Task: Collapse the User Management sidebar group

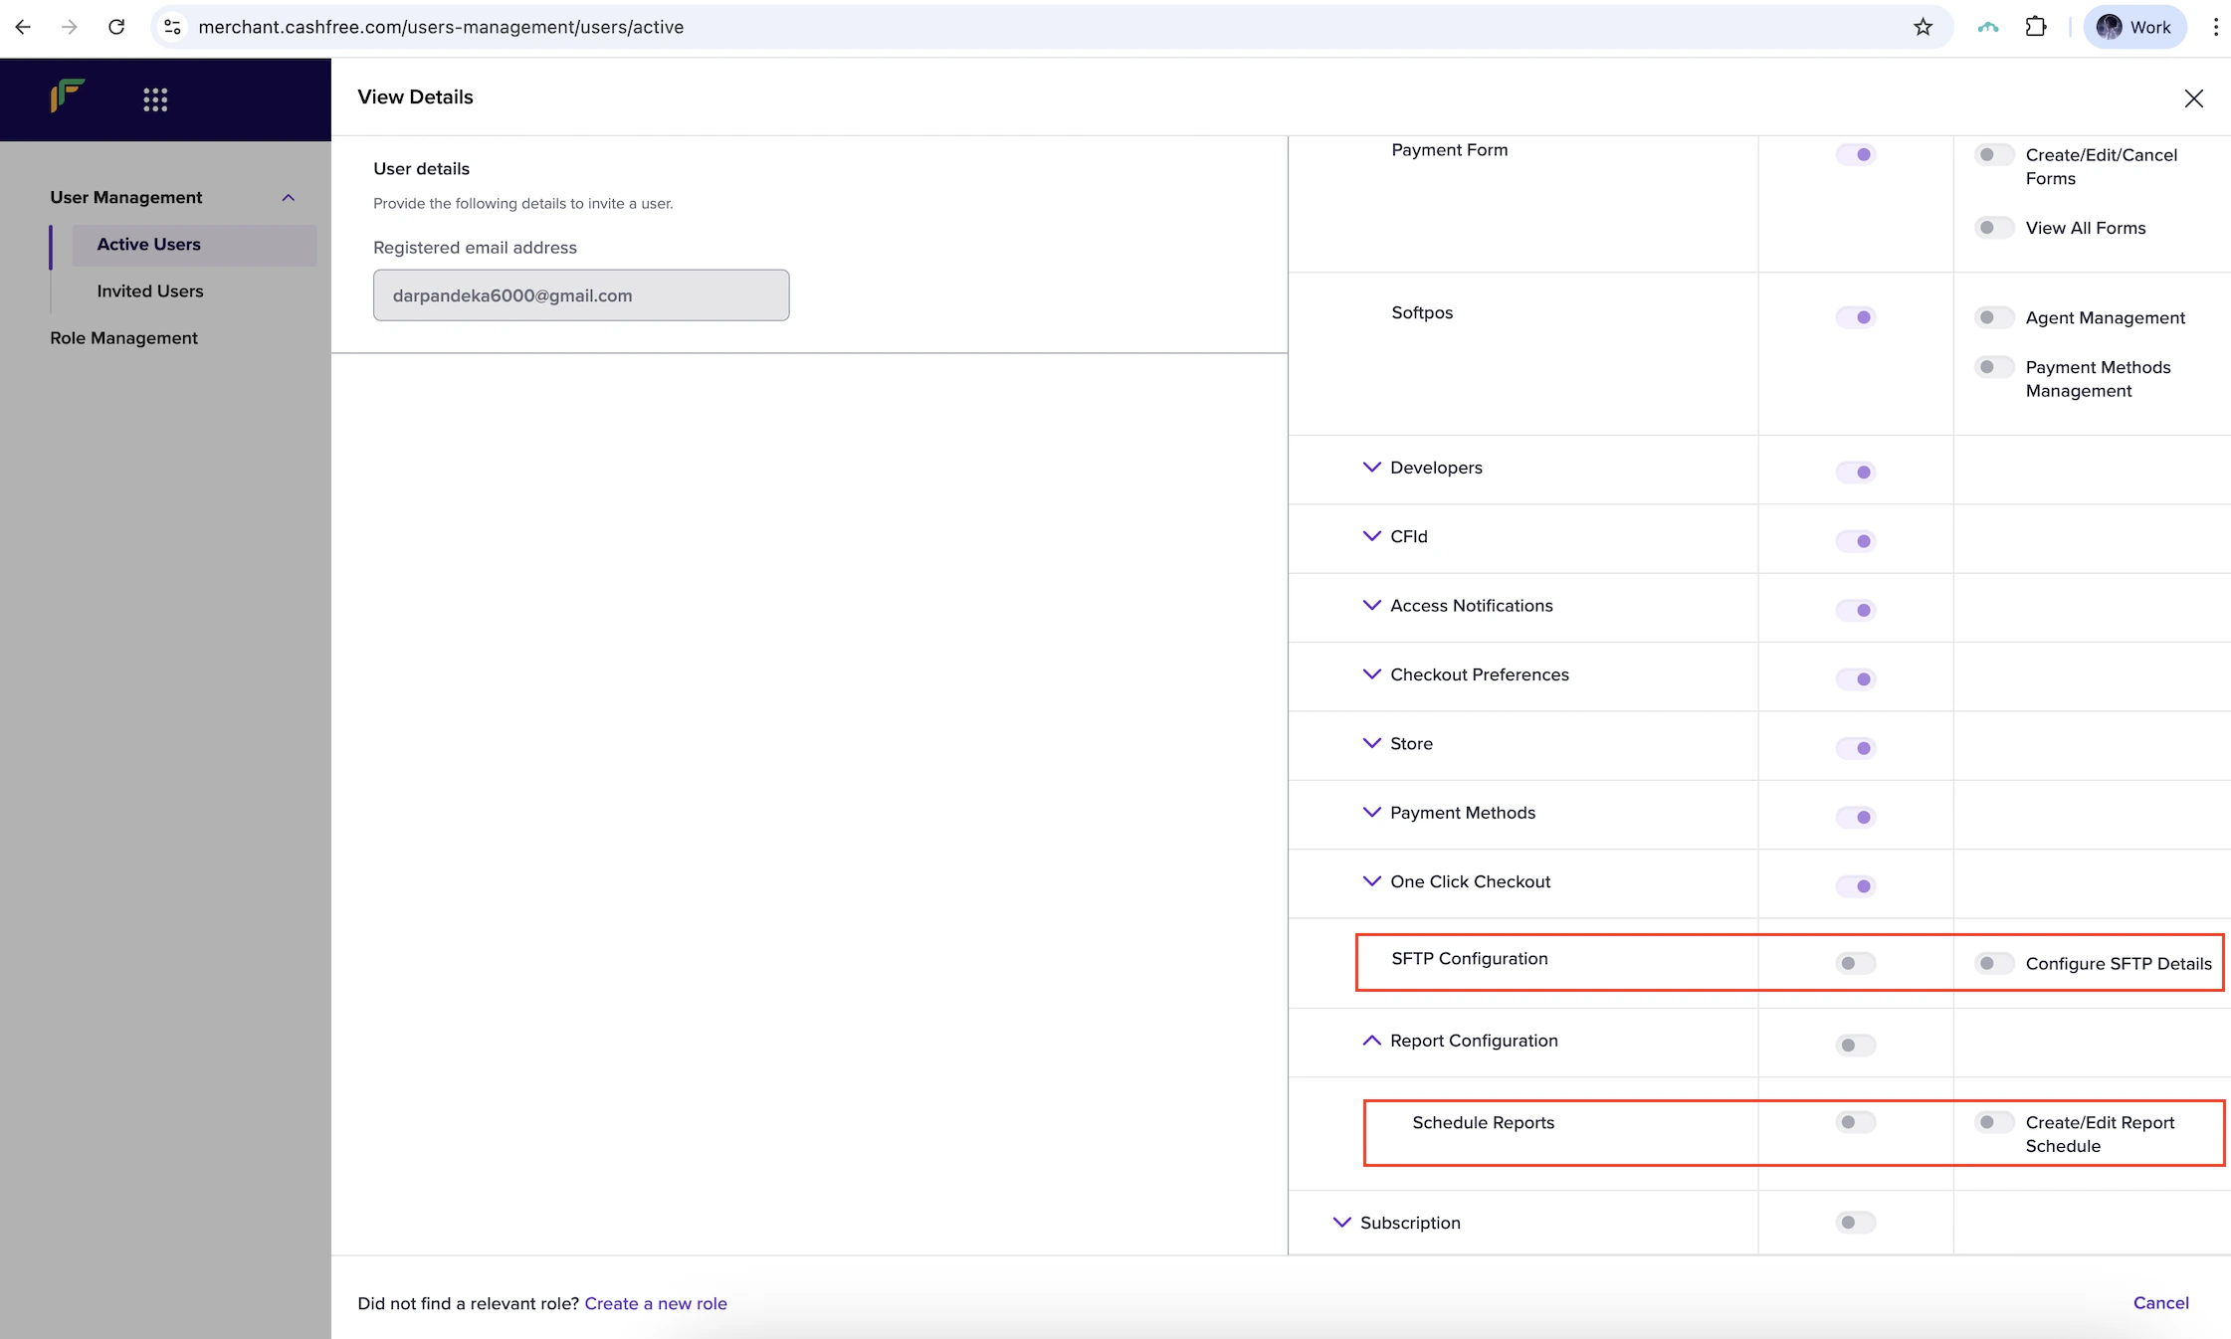Action: click(289, 198)
